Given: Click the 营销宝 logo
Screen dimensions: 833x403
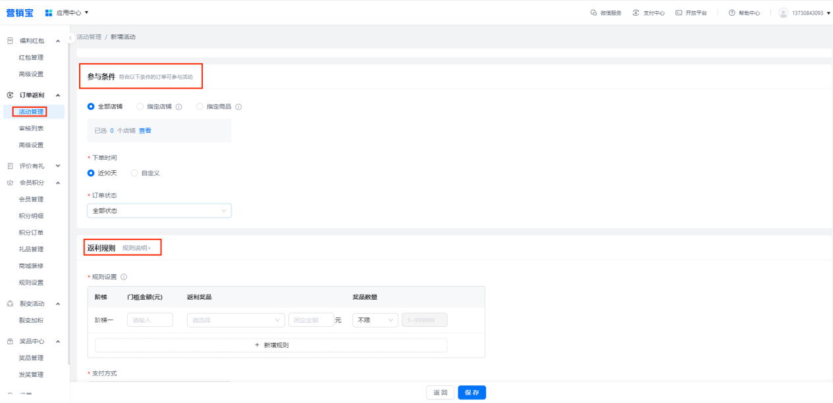Looking at the screenshot, I should pos(20,12).
